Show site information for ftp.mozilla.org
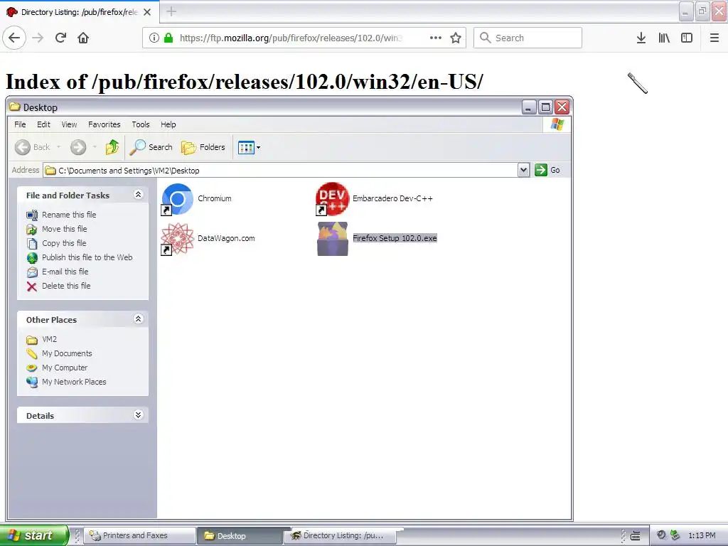Screen dimensions: 728x546 point(154,38)
